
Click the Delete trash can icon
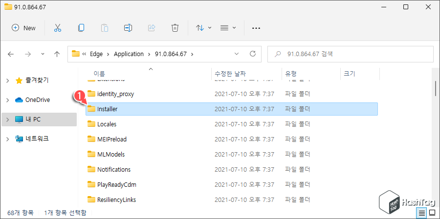pos(175,28)
